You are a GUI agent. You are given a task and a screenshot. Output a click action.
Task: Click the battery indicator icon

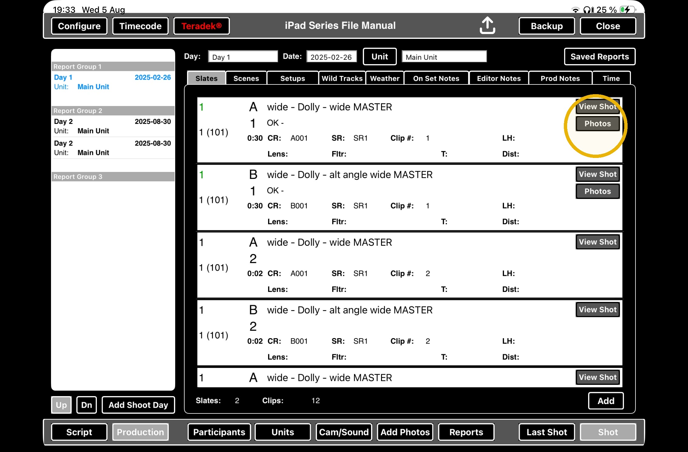pyautogui.click(x=628, y=10)
